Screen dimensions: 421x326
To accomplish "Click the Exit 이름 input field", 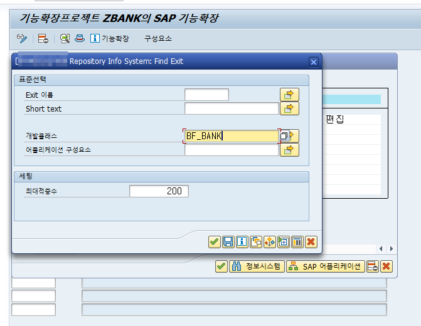I will [207, 95].
